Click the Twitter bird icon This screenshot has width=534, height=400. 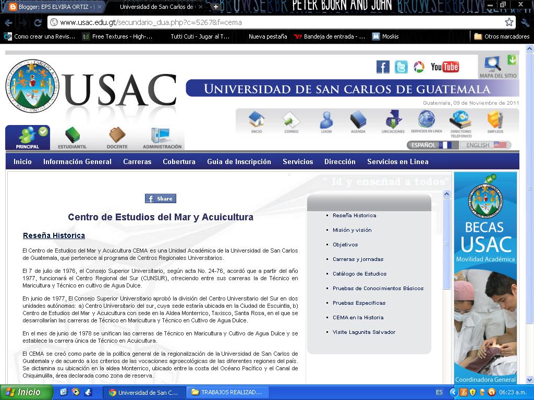[400, 67]
